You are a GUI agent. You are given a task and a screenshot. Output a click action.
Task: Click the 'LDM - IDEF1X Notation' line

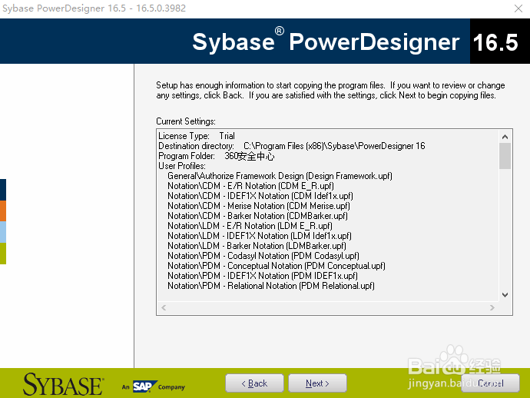[260, 236]
